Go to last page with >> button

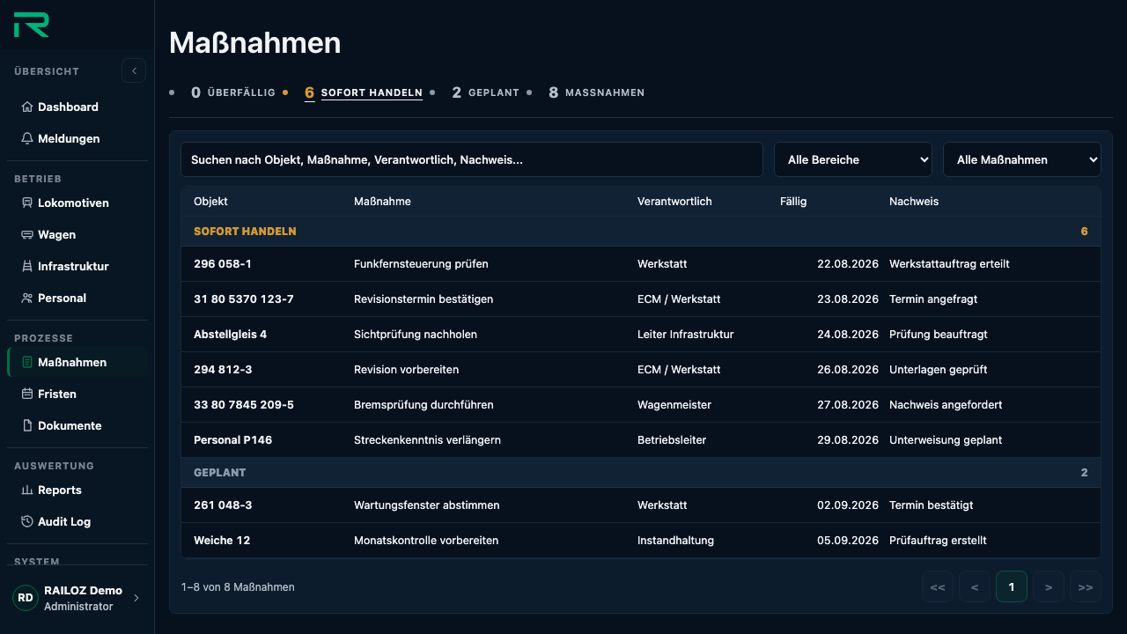pyautogui.click(x=1086, y=586)
